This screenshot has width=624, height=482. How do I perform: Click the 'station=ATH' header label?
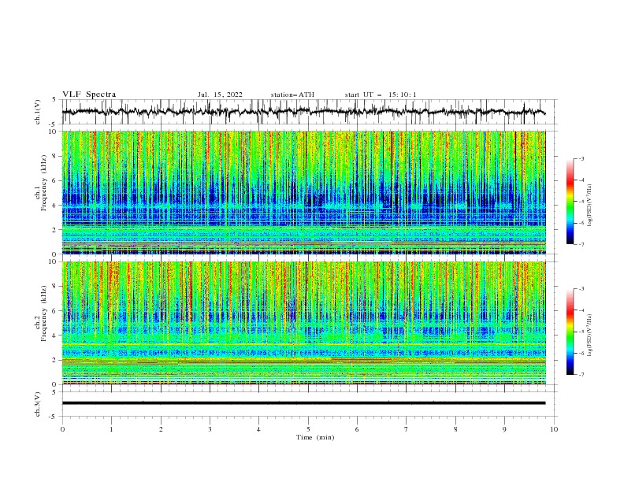292,95
